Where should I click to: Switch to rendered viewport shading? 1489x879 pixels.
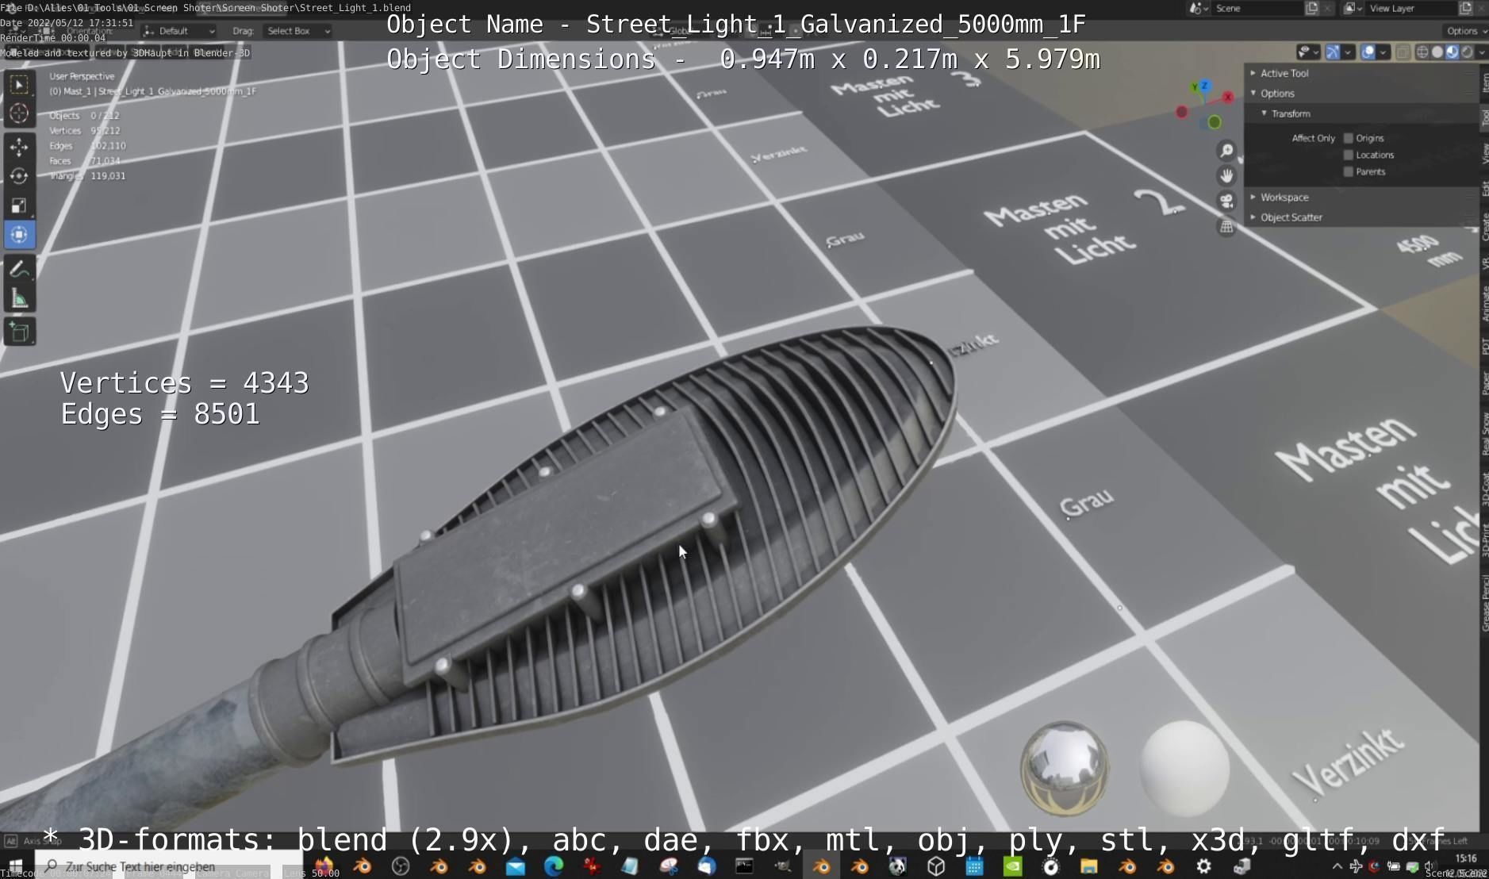(x=1467, y=52)
